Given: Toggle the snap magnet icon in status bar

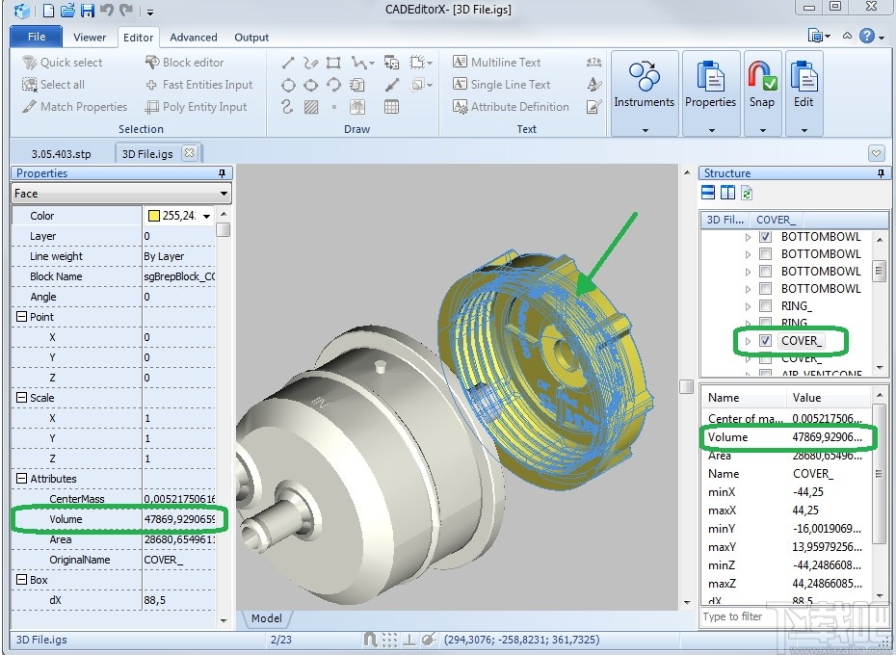Looking at the screenshot, I should click(370, 639).
